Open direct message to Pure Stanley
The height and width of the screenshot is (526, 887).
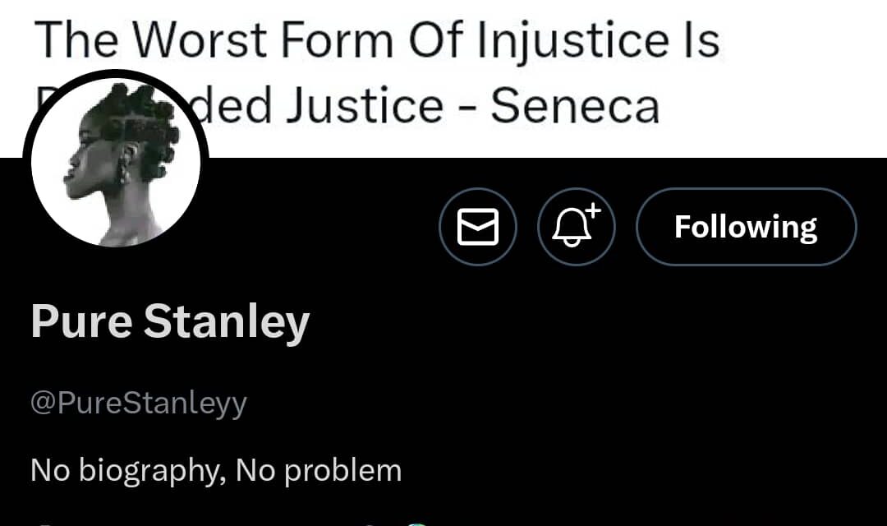[477, 227]
